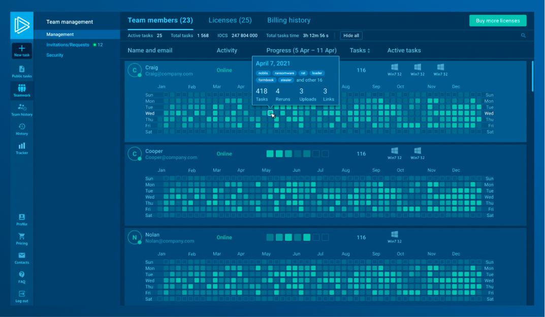Click Buy more licenses button
Viewport: 545px width, 317px height.
click(498, 21)
